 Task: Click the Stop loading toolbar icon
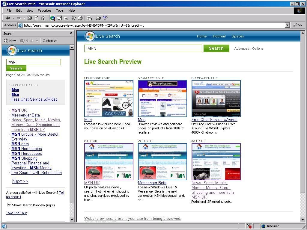(x=29, y=18)
